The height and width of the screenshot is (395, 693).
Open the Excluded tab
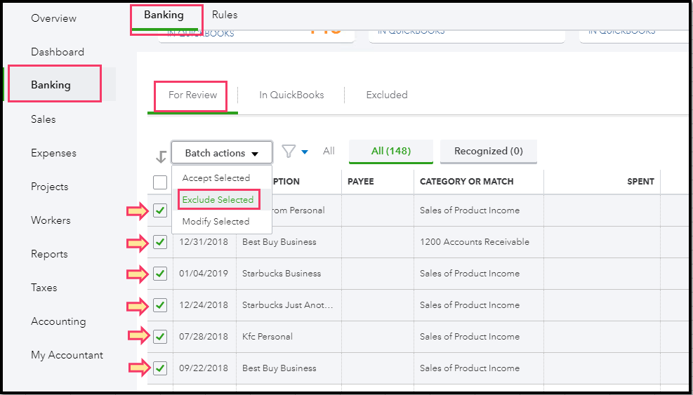pos(387,95)
